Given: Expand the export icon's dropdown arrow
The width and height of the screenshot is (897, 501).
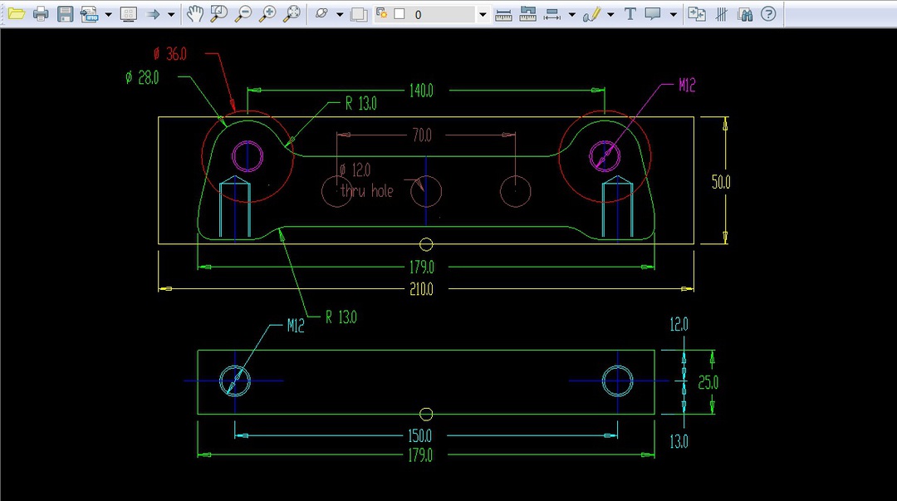Looking at the screenshot, I should 107,14.
